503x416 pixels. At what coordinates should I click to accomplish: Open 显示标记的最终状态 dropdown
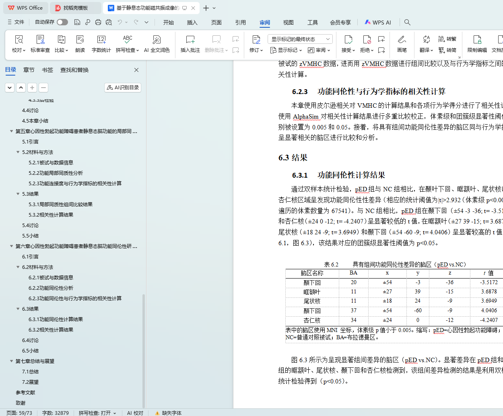tap(300, 39)
